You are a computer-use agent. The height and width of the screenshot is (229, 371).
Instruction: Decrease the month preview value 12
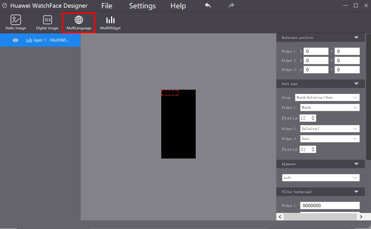point(313,120)
